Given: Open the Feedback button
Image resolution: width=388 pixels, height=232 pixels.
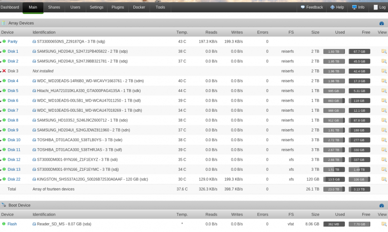Looking at the screenshot, I should click(312, 7).
